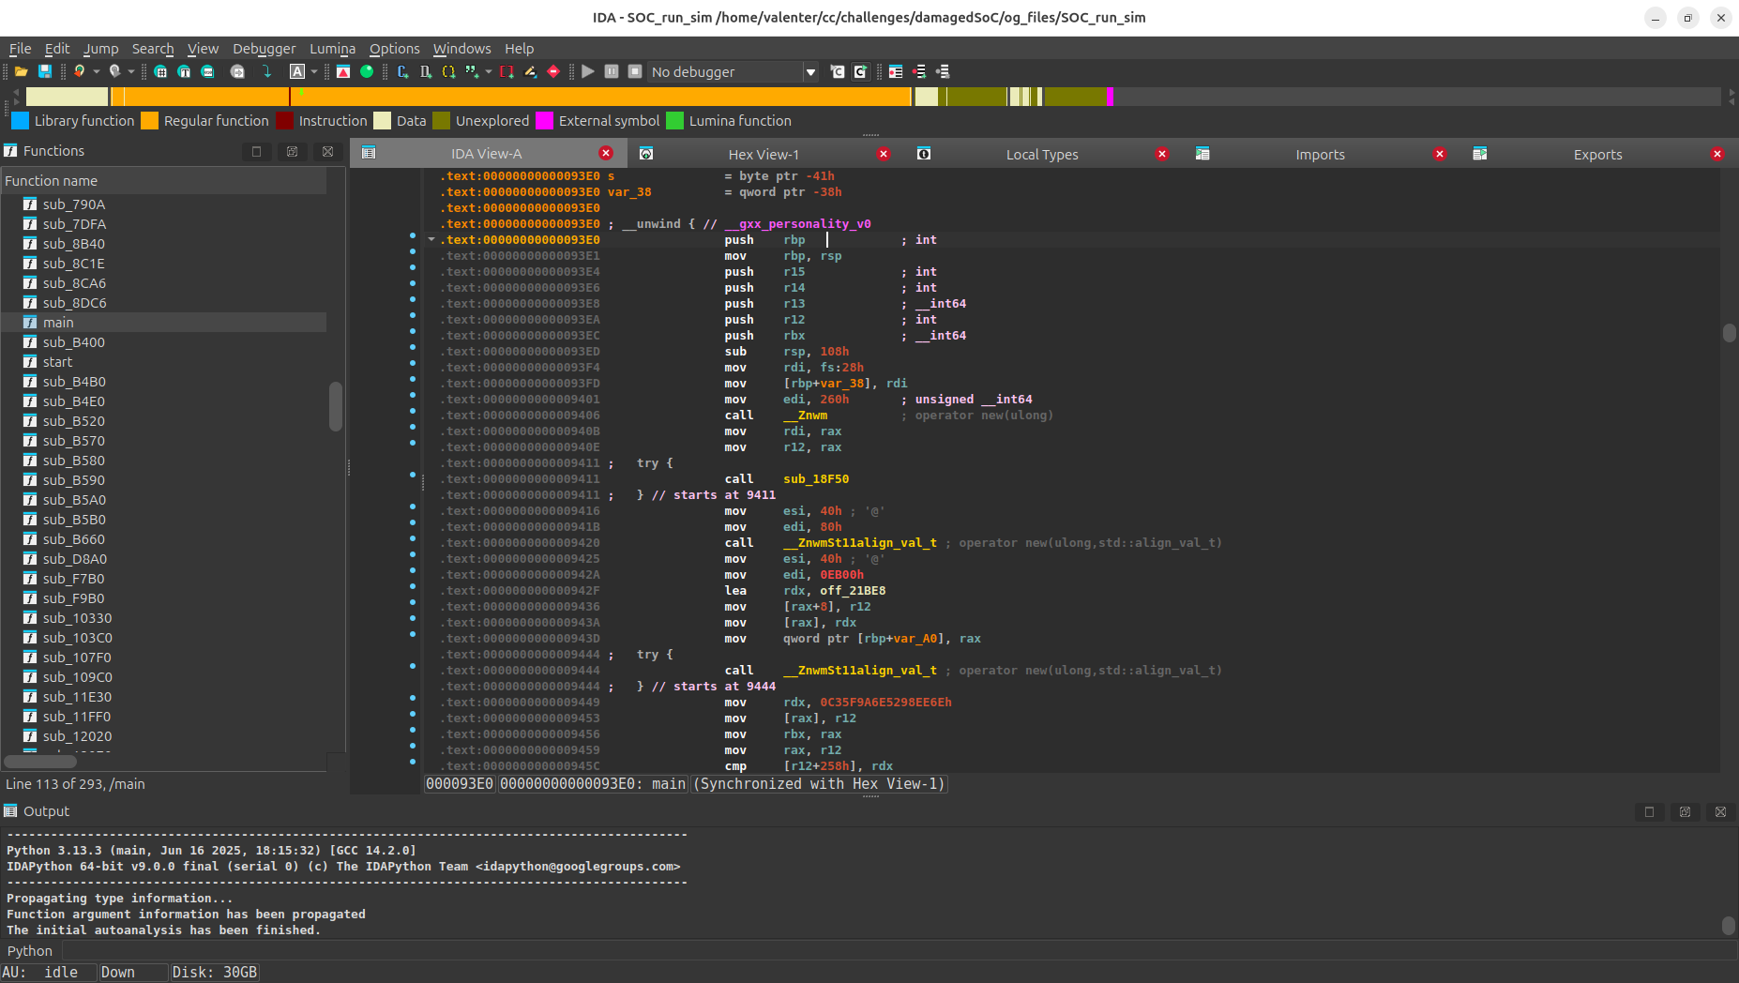
Task: Switch to the Exports tab
Action: (1597, 154)
